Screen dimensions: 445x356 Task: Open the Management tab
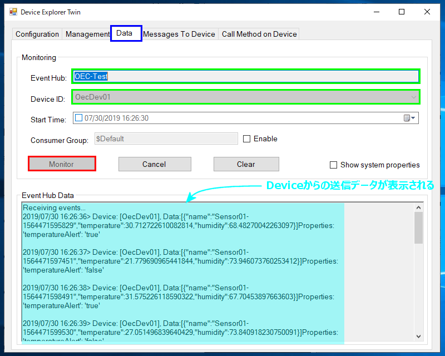[x=87, y=34]
